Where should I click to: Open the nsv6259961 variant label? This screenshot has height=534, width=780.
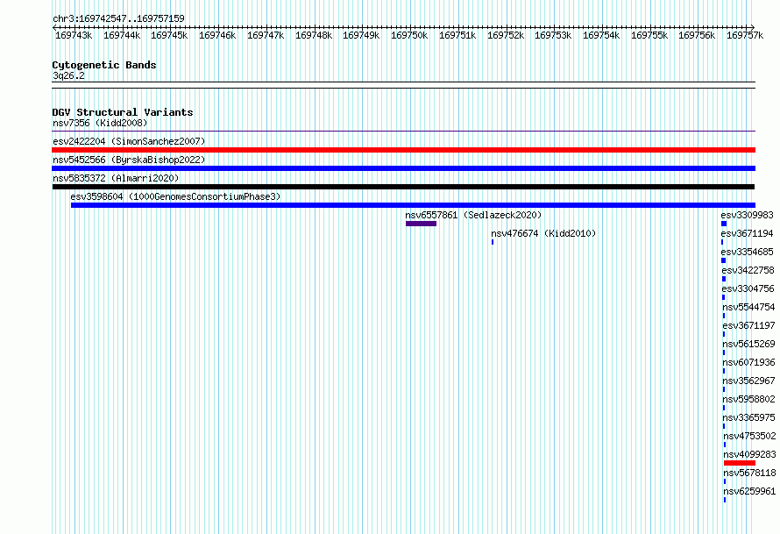tap(749, 491)
